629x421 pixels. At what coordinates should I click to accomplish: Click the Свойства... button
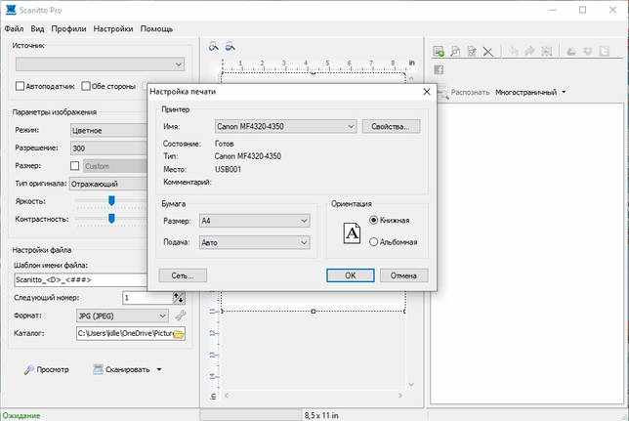[391, 126]
